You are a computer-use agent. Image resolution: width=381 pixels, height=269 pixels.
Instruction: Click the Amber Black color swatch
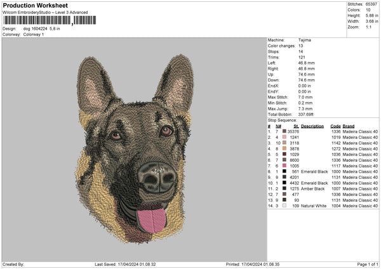coord(284,188)
